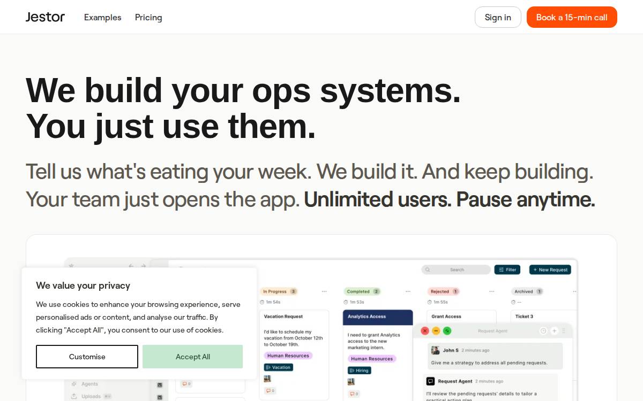The width and height of the screenshot is (643, 401).
Task: Click assignee avatar on Analytics Access card
Action: click(x=351, y=382)
